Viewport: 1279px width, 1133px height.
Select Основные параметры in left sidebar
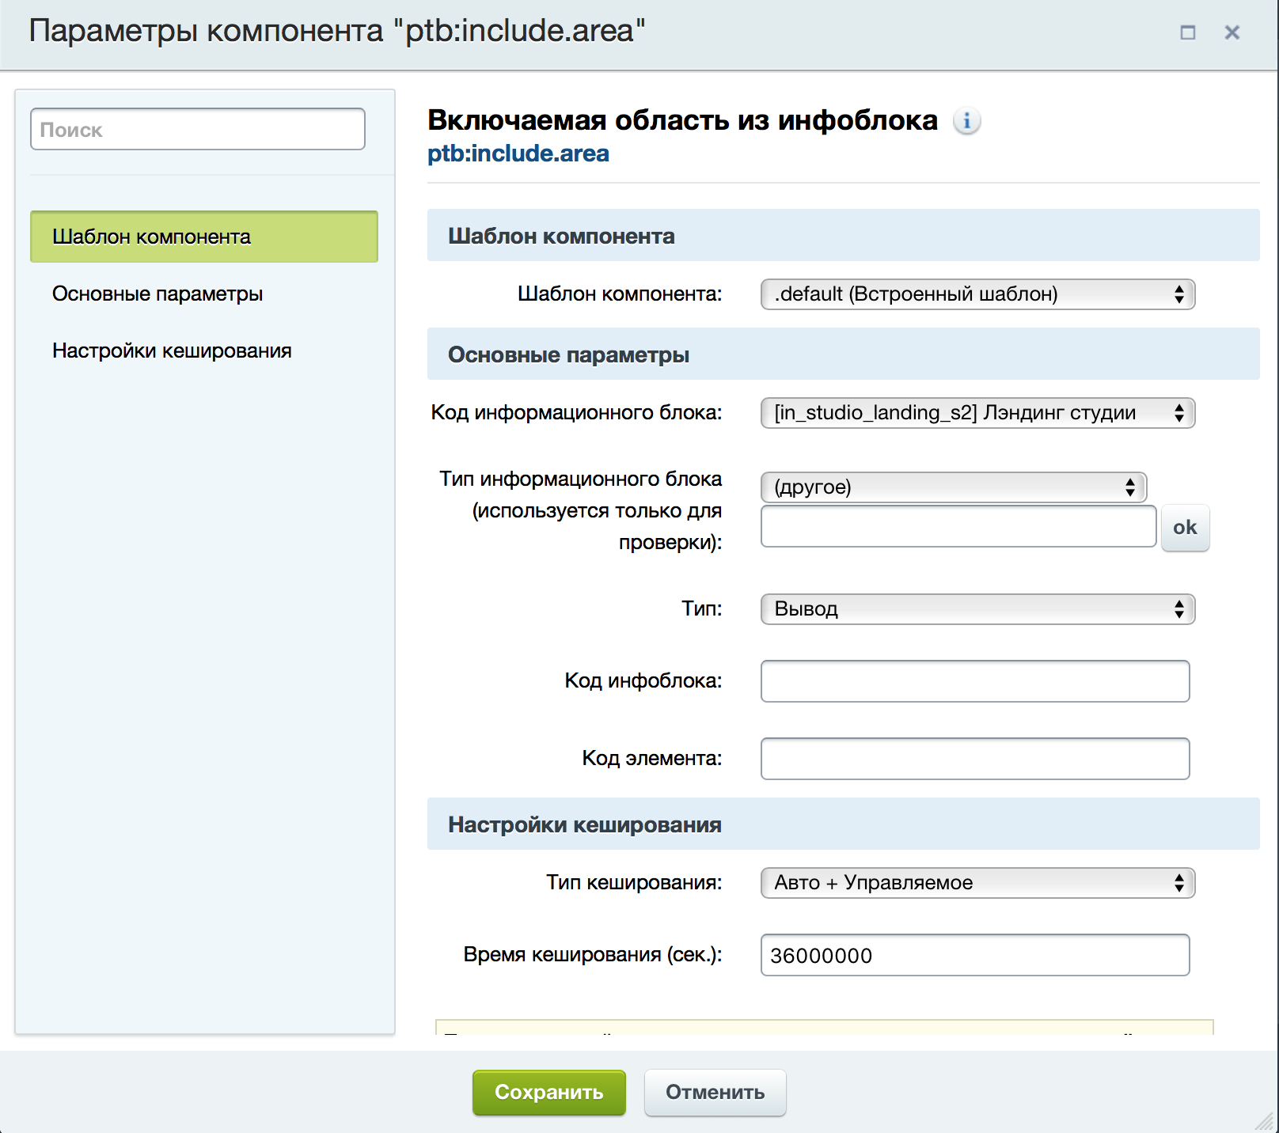pyautogui.click(x=158, y=294)
